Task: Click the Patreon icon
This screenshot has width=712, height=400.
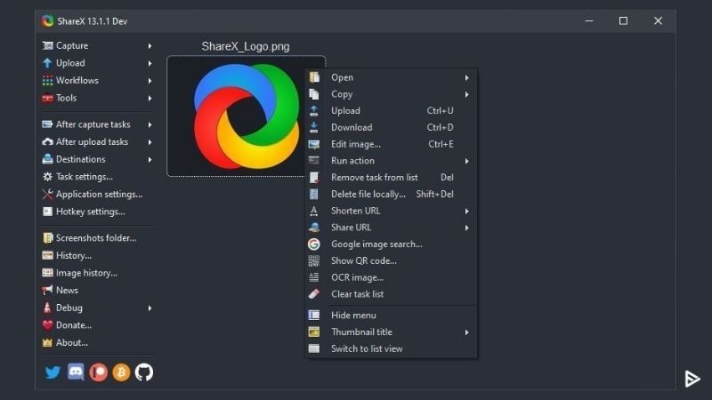Action: click(99, 372)
